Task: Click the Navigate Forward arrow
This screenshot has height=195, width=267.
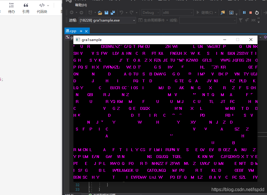Action: pyautogui.click(x=81, y=13)
